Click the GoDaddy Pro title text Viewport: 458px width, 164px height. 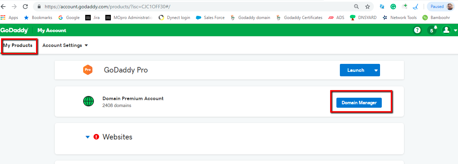tap(126, 70)
